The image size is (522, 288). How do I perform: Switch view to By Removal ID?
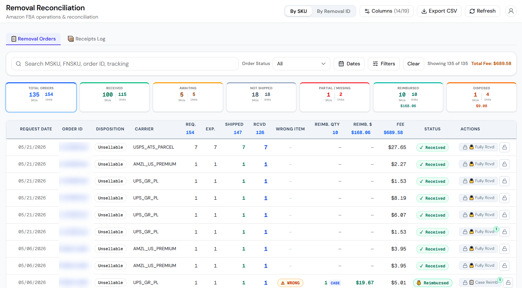333,11
